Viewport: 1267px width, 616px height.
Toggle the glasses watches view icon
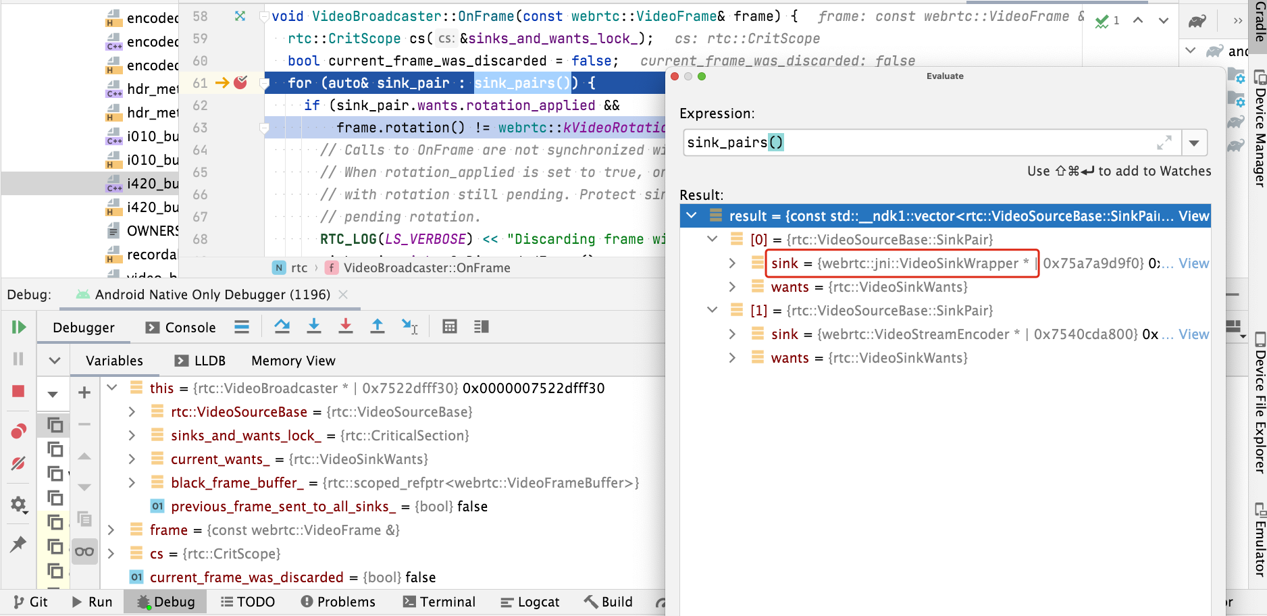click(x=84, y=552)
